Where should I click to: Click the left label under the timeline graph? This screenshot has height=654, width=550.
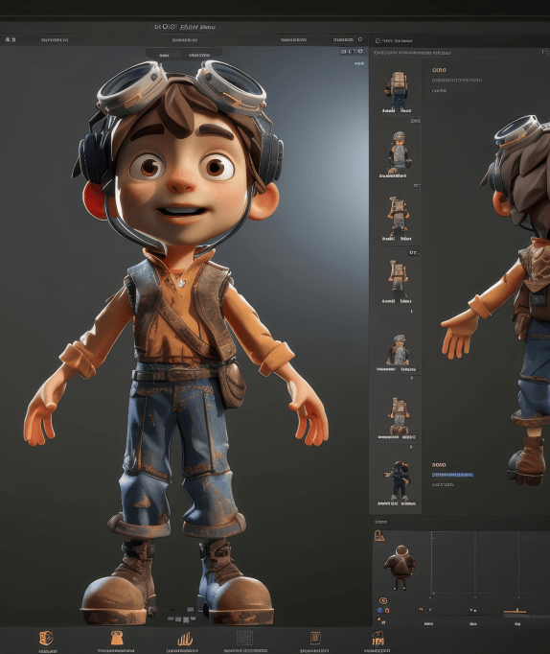click(x=428, y=624)
